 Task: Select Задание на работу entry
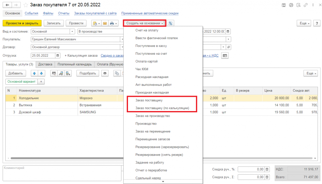(150, 162)
